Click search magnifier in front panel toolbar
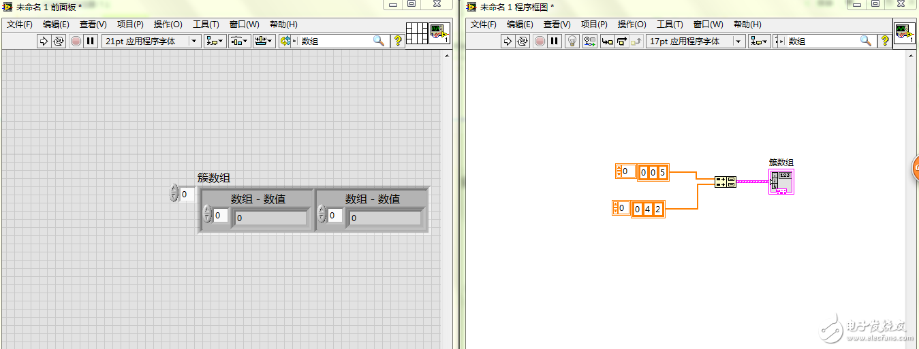 pyautogui.click(x=379, y=41)
